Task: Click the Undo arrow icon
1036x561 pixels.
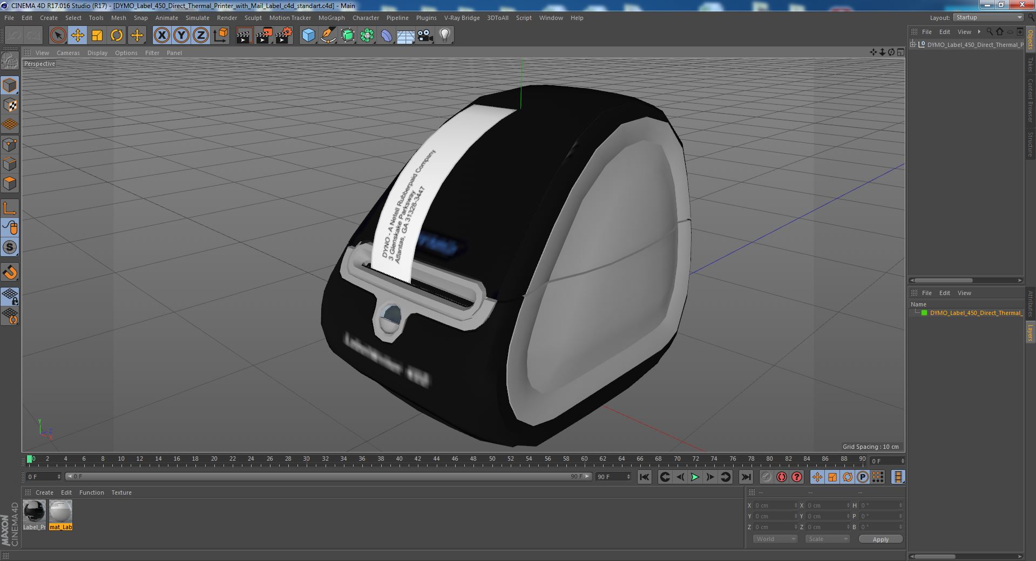Action: [x=14, y=36]
